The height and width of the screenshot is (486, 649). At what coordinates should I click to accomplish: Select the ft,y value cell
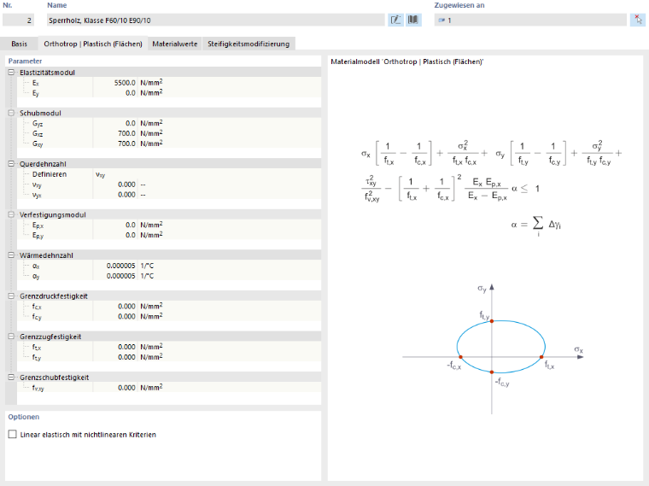click(x=115, y=357)
